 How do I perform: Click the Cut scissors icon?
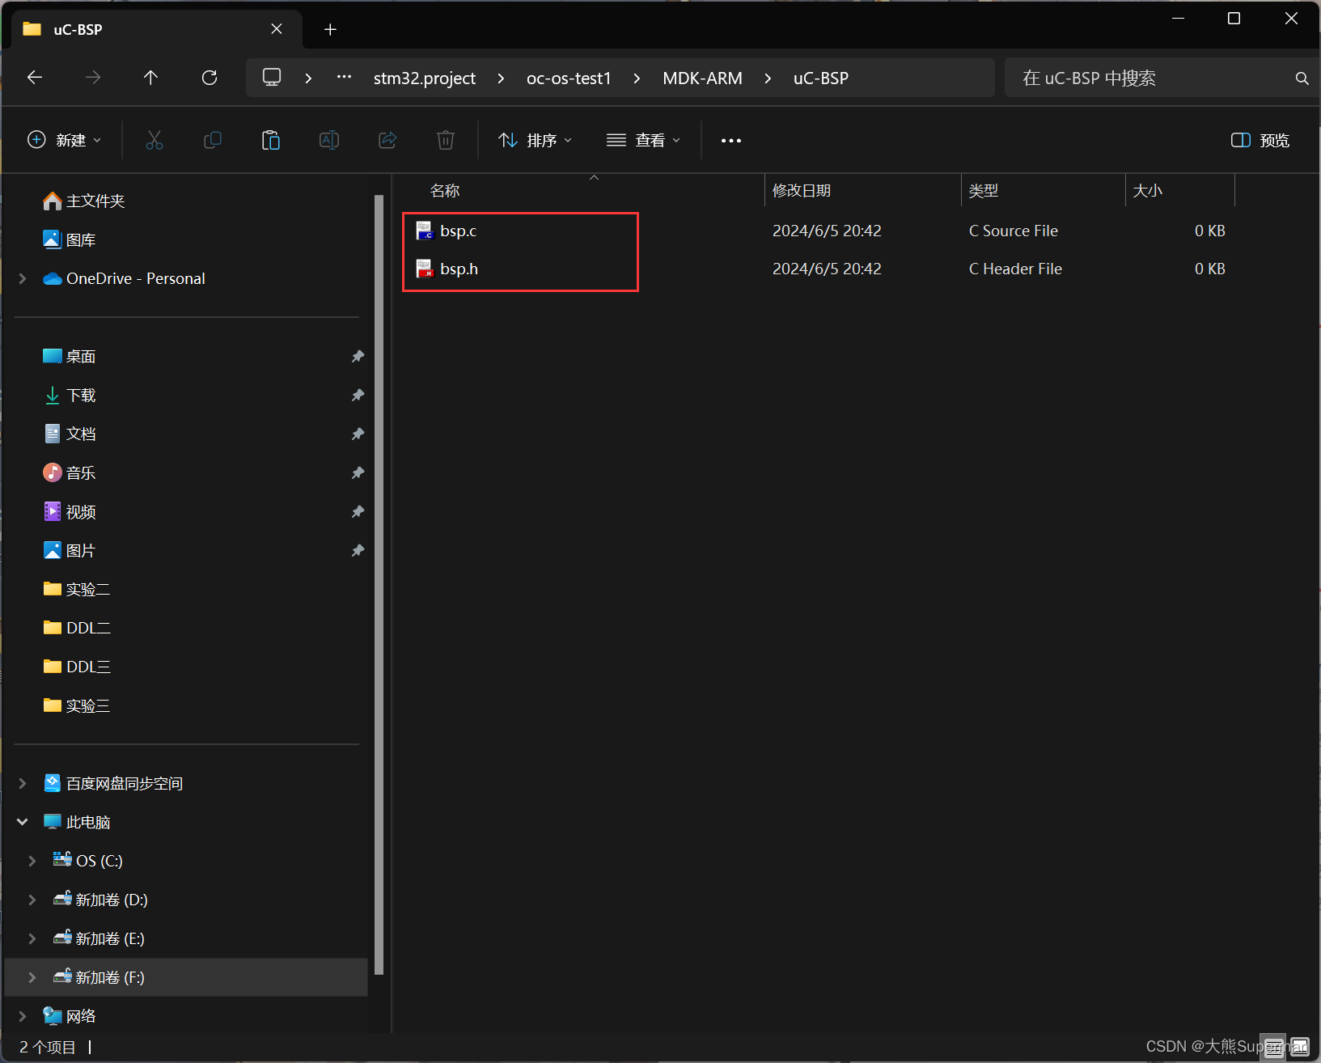pos(155,140)
